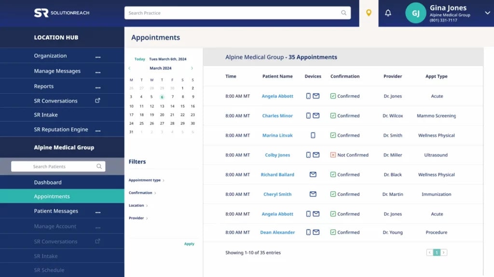
Task: Open the notifications bell
Action: coord(388,13)
